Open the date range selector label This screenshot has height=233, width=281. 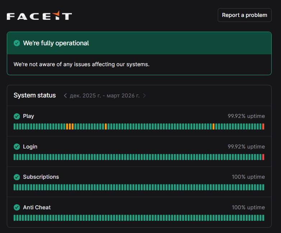point(105,96)
